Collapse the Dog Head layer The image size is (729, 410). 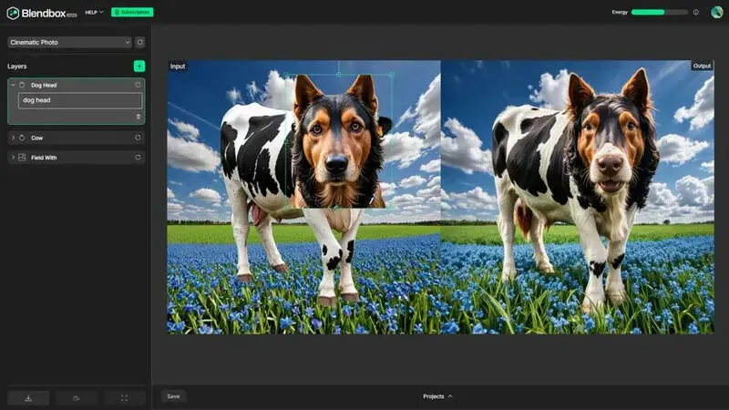[13, 85]
